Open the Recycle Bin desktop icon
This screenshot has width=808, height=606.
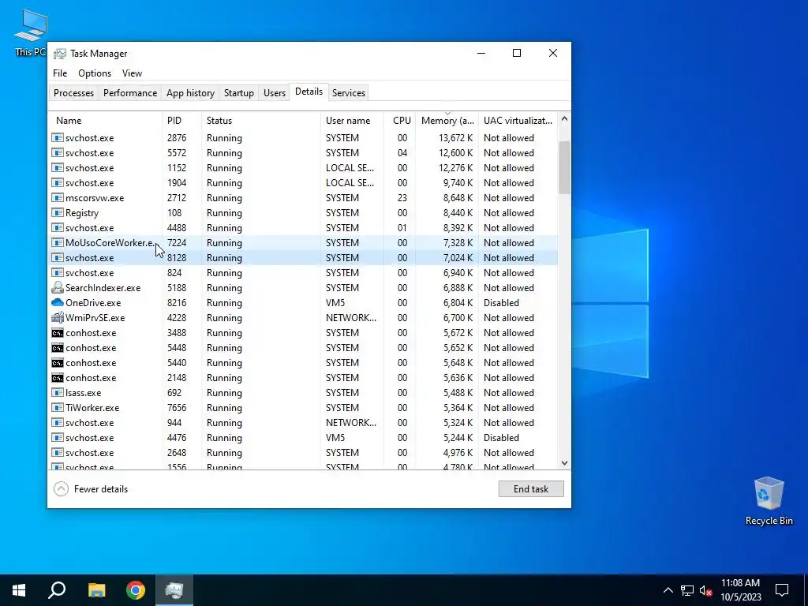pos(769,500)
